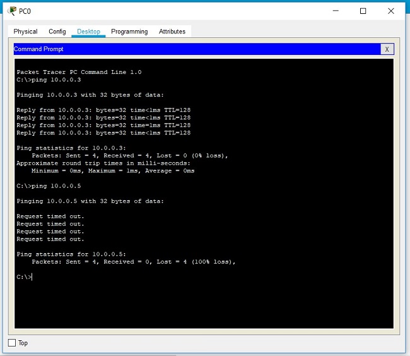Close the PC0 device window
The image size is (410, 356).
tap(392, 11)
